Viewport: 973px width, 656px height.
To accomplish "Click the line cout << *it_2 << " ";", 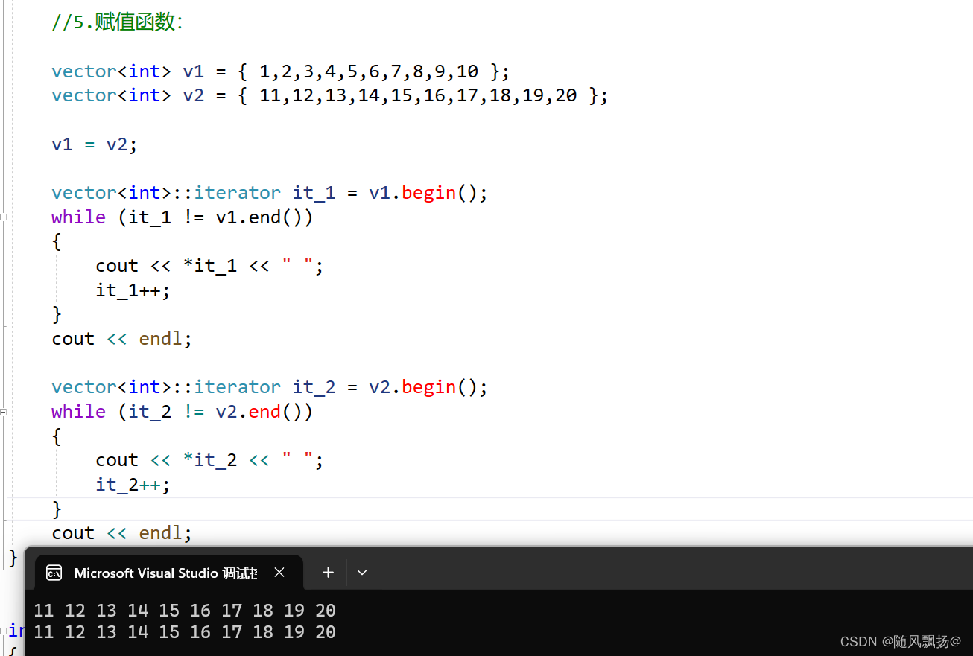I will 210,460.
